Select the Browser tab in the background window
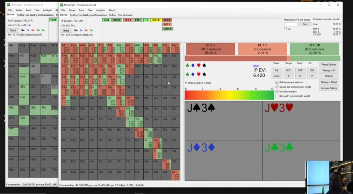 (10, 15)
